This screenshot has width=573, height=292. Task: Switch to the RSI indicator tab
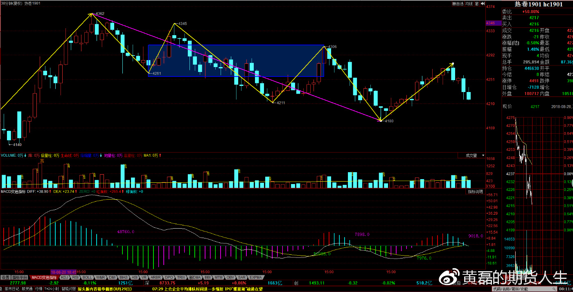75,277
